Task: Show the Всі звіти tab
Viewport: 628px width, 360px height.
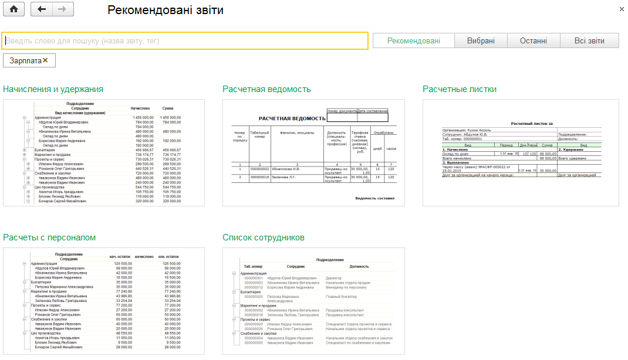Action: pos(589,41)
